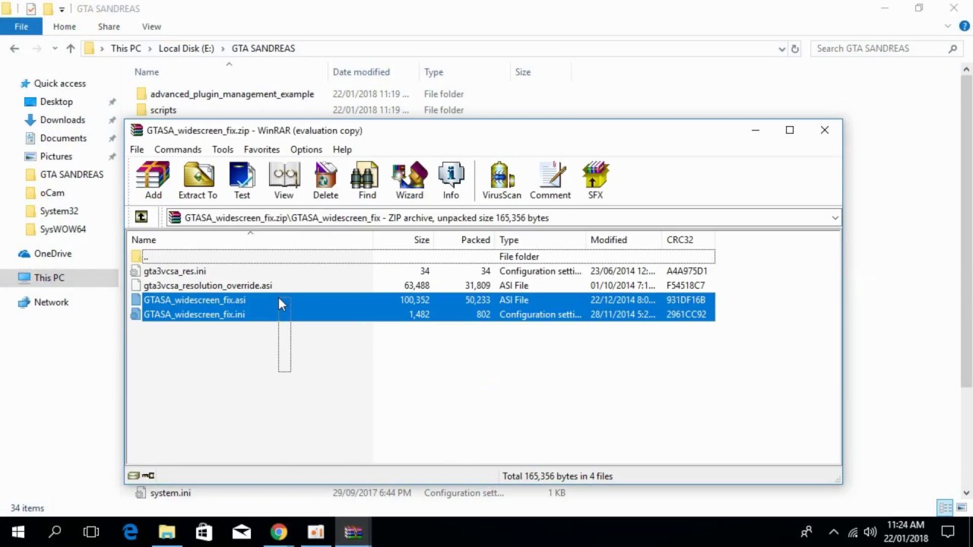Select GTASA_widescreen_fix.ini file
The image size is (973, 547).
tap(422, 315)
